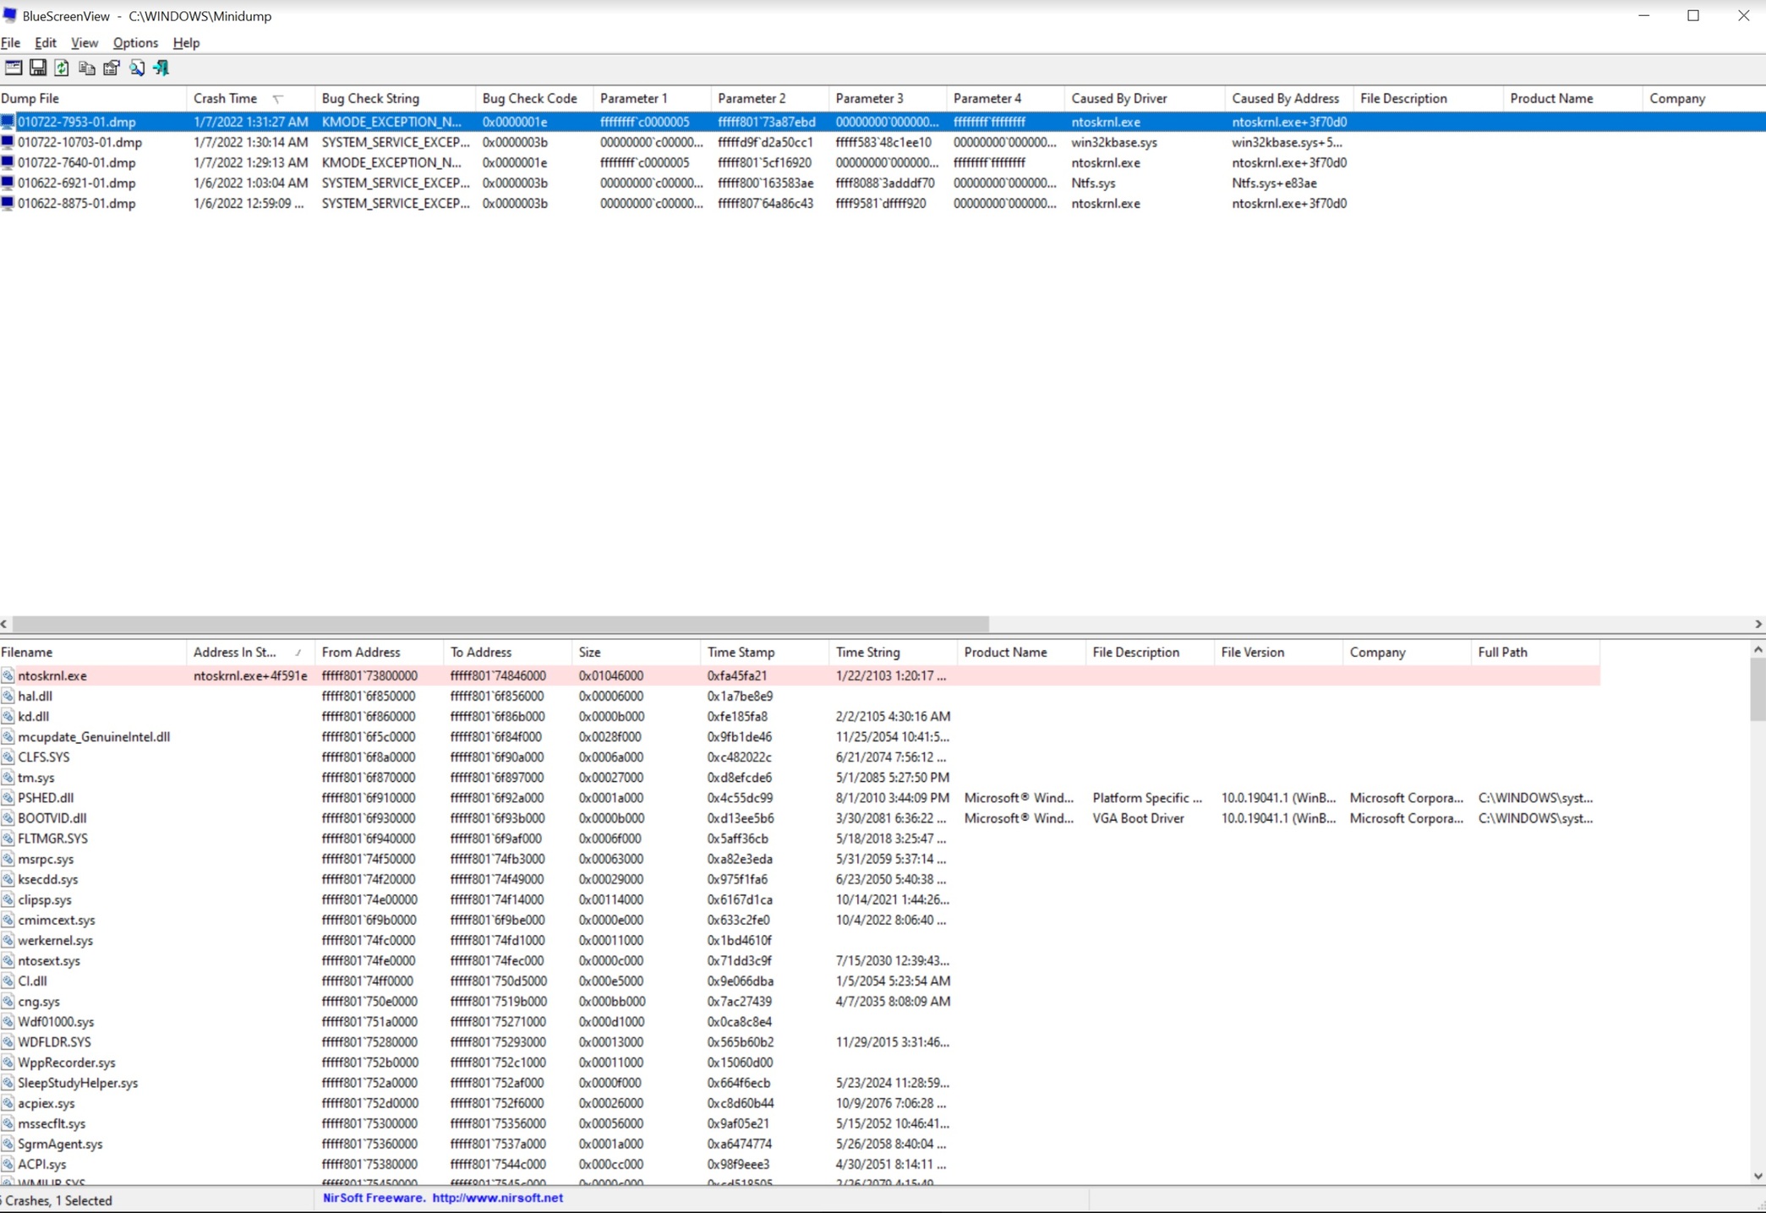This screenshot has width=1766, height=1213.
Task: Click up arrow of lower vertical scrollbar
Action: pos(1758,649)
